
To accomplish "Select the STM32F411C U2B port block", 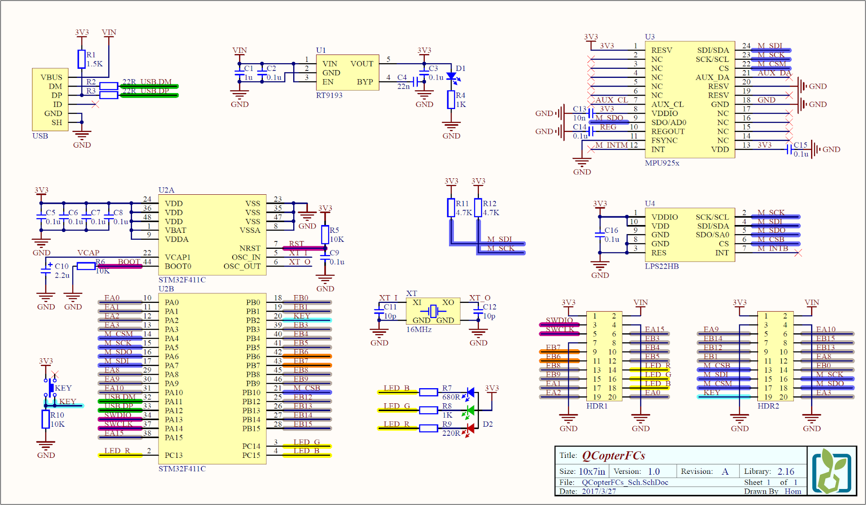I will click(212, 379).
